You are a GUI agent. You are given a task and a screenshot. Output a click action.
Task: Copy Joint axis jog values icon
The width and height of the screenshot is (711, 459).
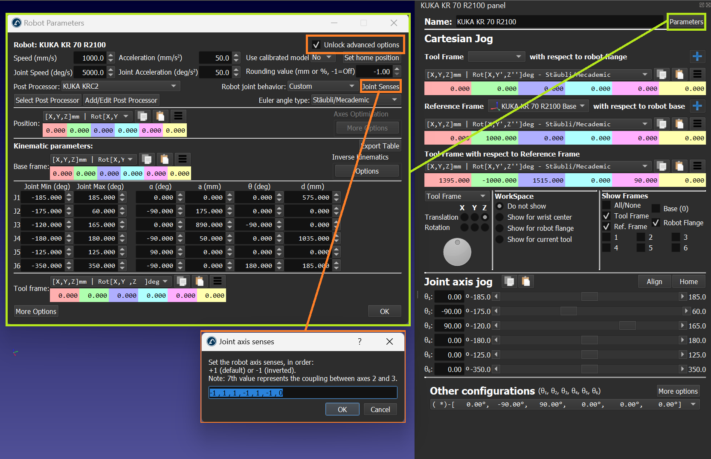509,282
